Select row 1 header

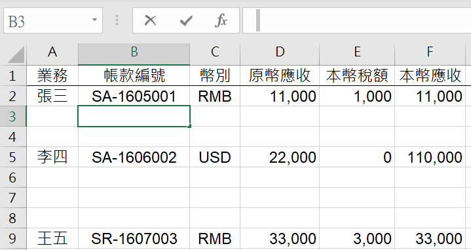click(x=13, y=75)
